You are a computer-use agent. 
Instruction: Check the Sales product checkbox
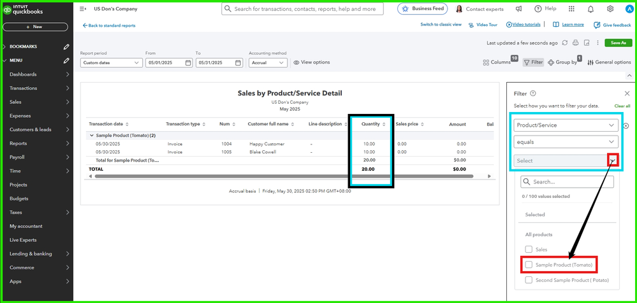click(x=529, y=249)
